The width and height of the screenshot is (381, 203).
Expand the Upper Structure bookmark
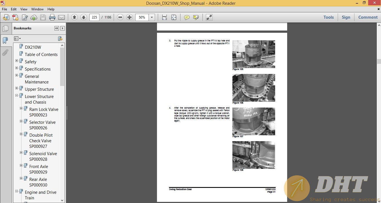(x=16, y=88)
